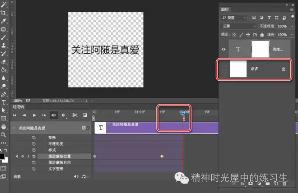298x193 pixels.
Task: Show the 背景 layer visibility box
Action: (x=224, y=69)
